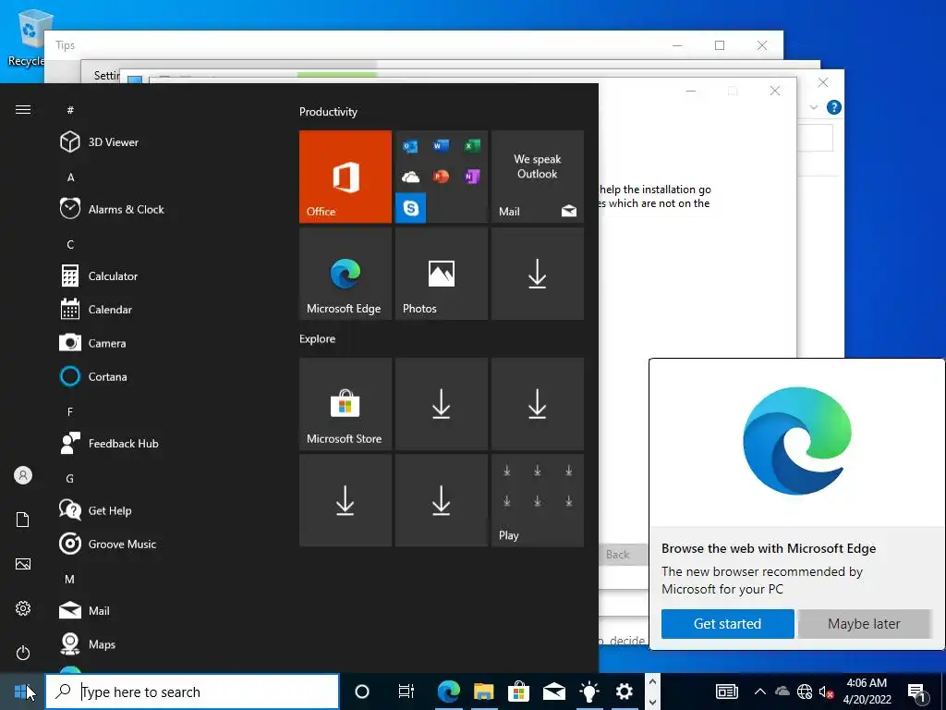Click the taskbar overflow down arrow
Image resolution: width=946 pixels, height=710 pixels.
(652, 703)
